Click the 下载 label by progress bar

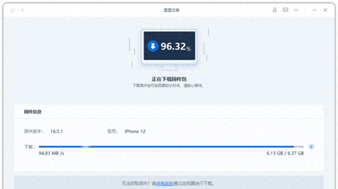pyautogui.click(x=30, y=147)
